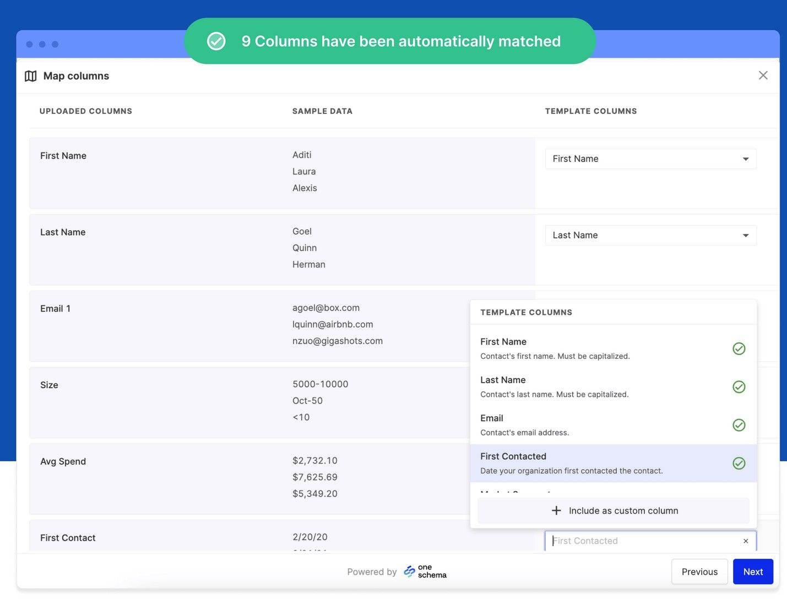Click the First Contact uploaded column label
This screenshot has width=787, height=600.
[x=68, y=538]
